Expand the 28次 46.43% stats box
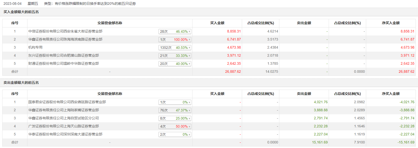The image size is (418, 148). 175,31
